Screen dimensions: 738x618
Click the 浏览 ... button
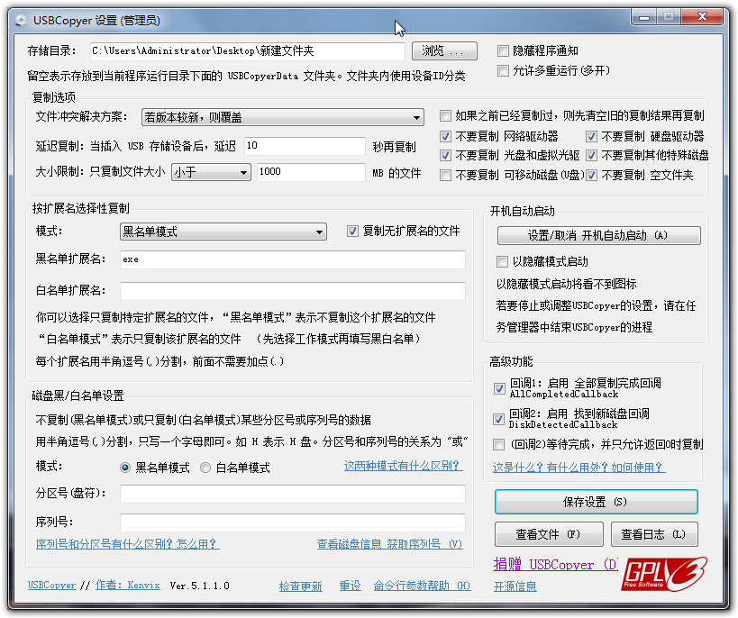[444, 51]
